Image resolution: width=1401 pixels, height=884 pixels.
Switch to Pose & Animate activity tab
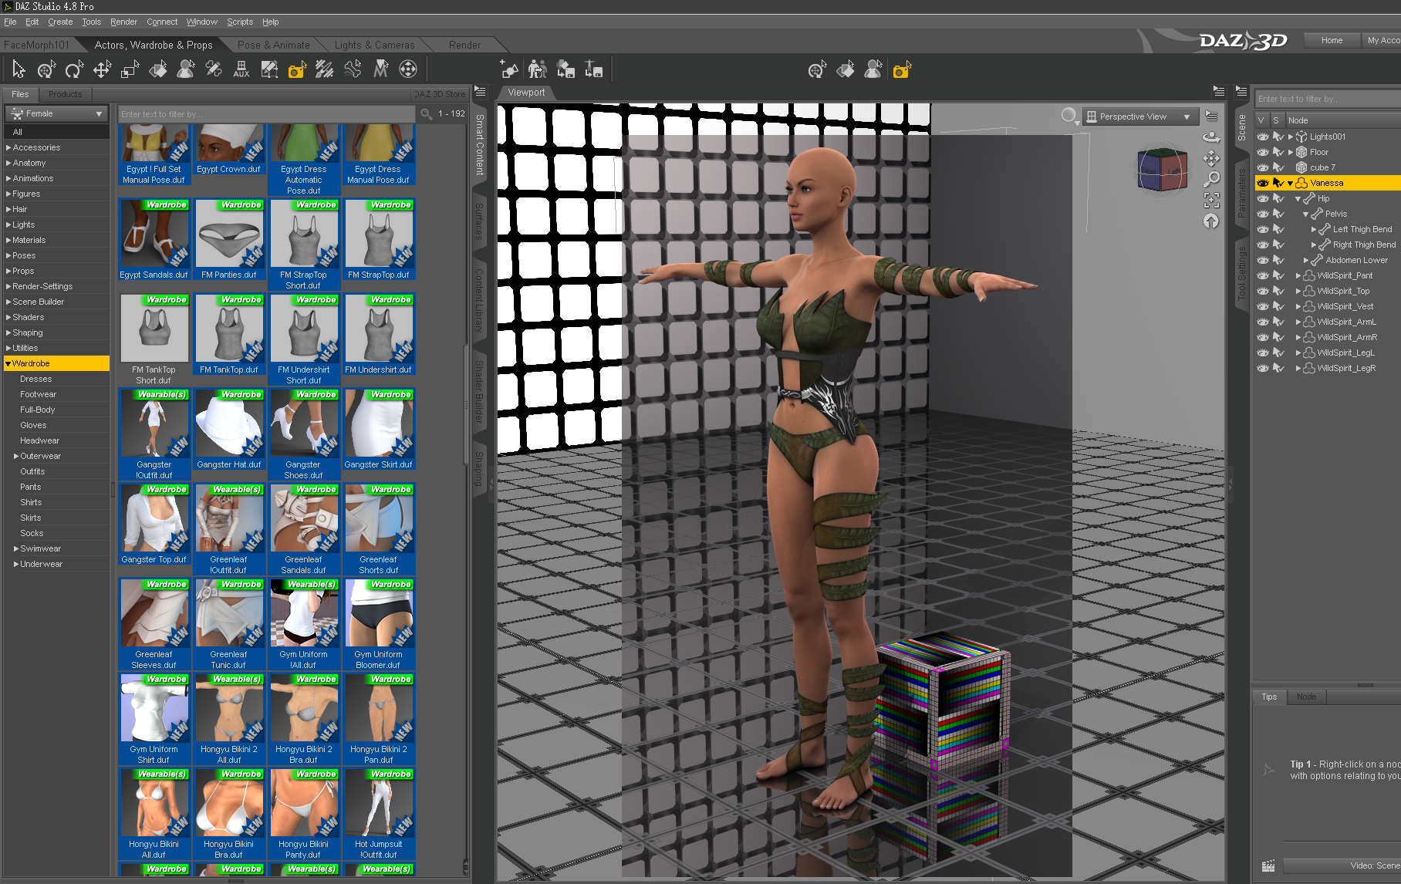pyautogui.click(x=274, y=45)
